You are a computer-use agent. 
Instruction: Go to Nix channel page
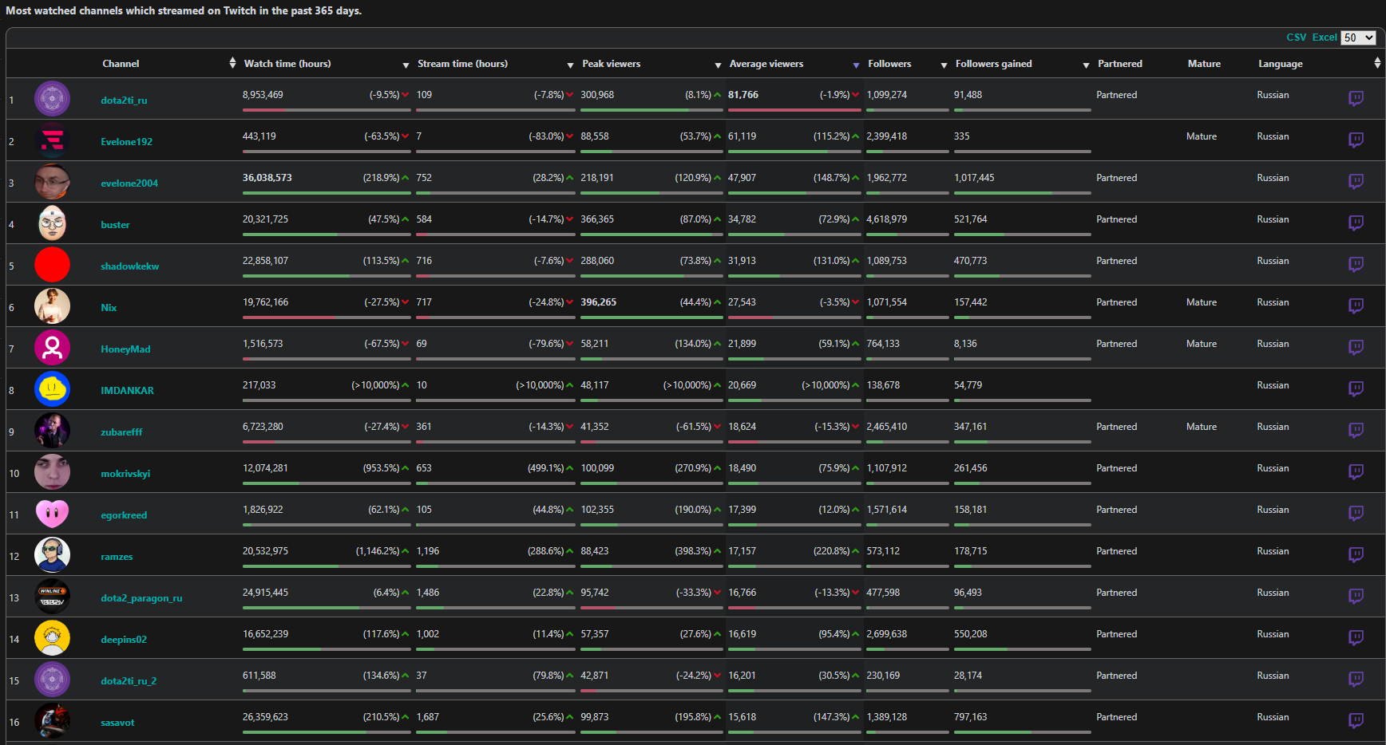[x=109, y=308]
